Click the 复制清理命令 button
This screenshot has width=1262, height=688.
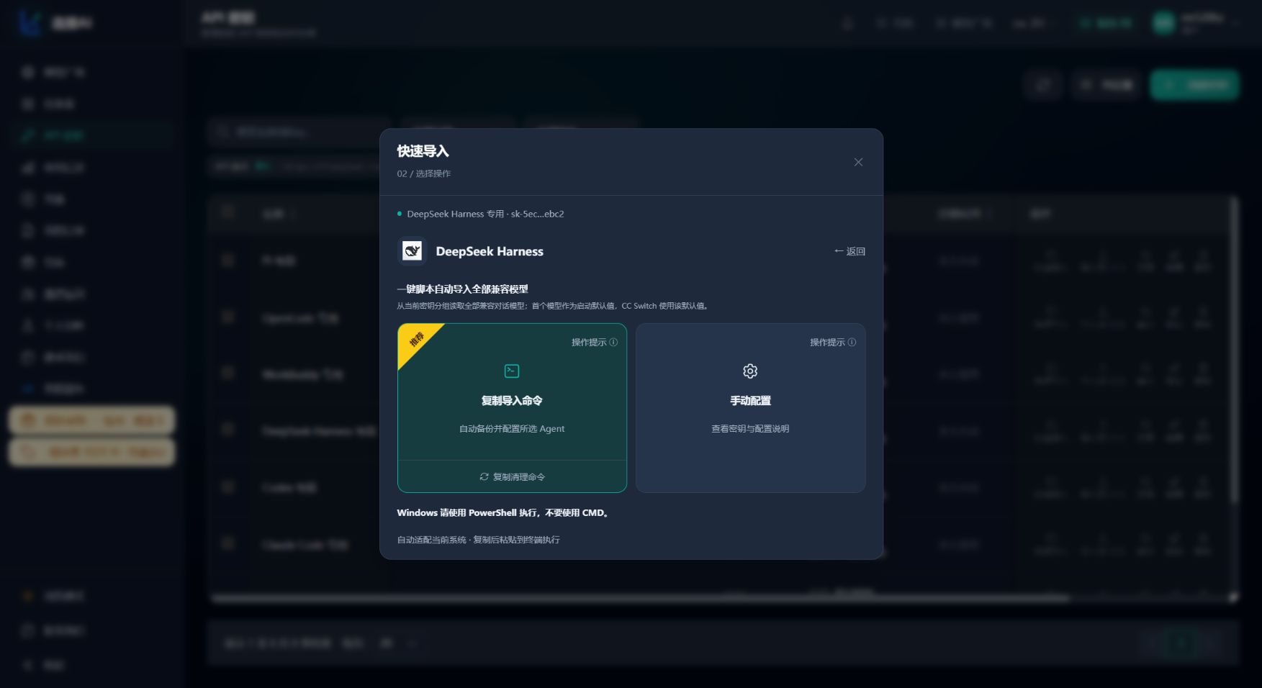[512, 476]
